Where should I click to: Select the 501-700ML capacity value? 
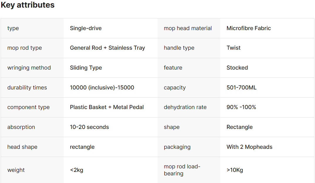[241, 88]
